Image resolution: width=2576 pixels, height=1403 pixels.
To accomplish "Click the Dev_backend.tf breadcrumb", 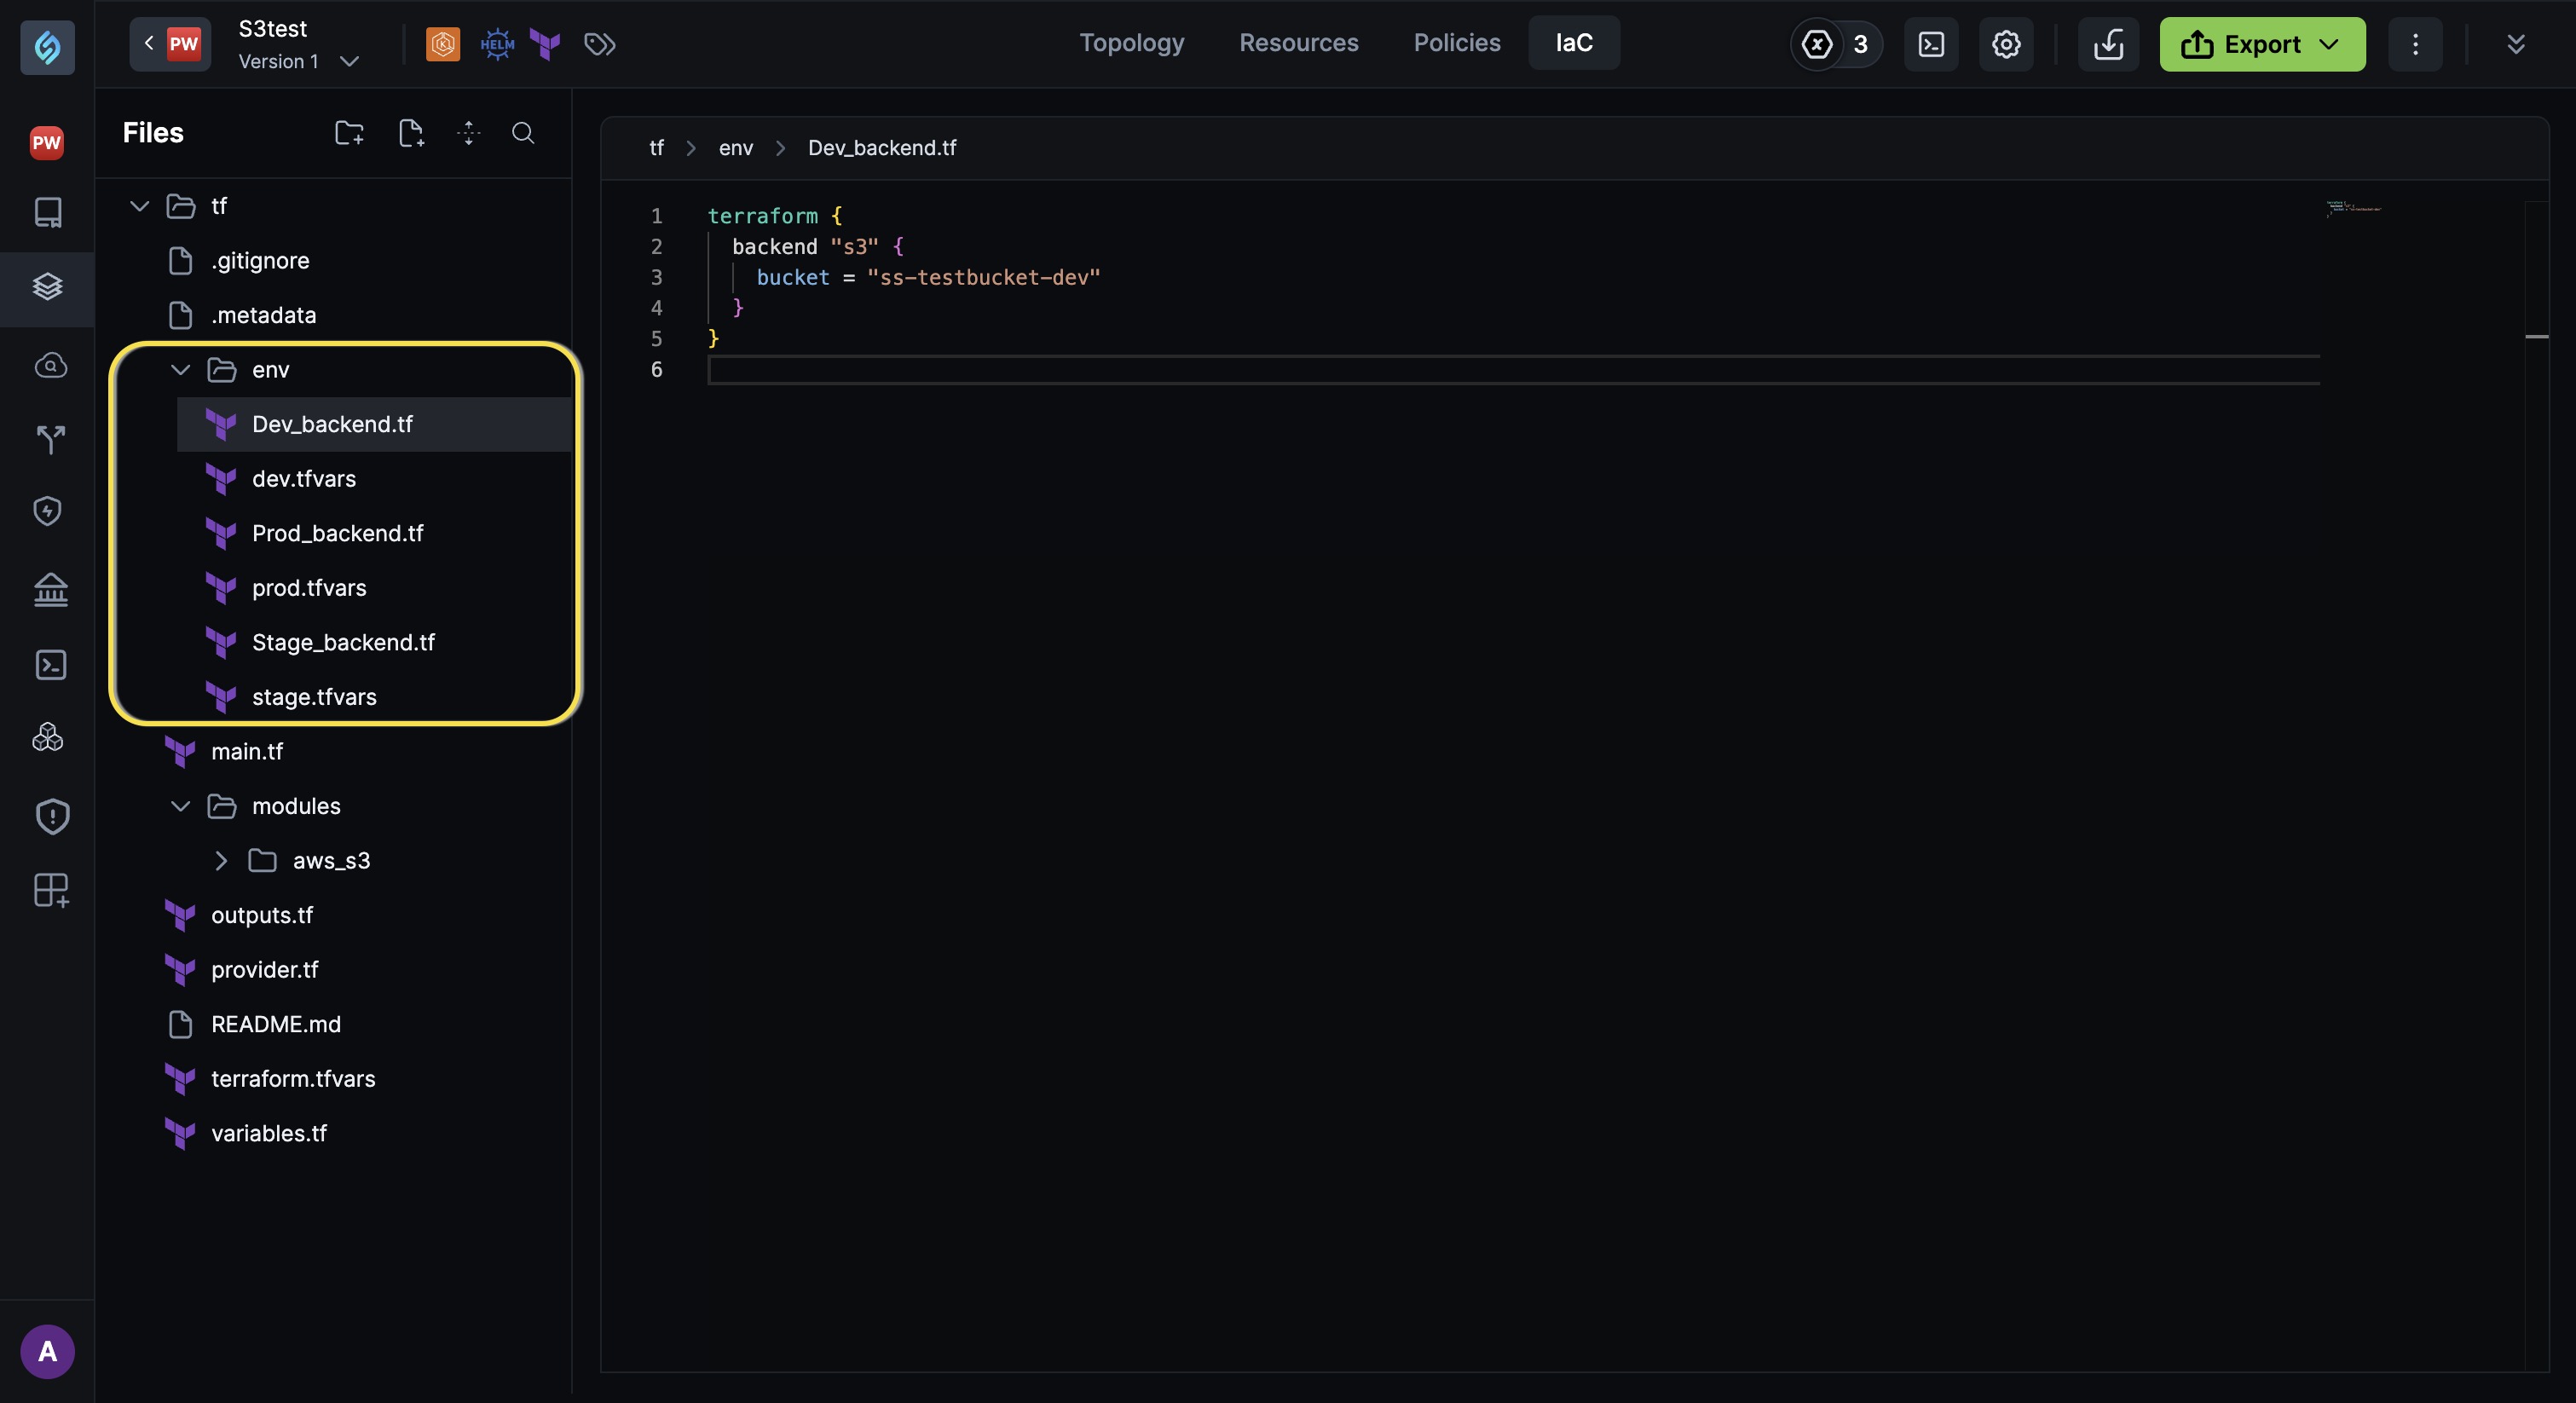I will tap(881, 147).
